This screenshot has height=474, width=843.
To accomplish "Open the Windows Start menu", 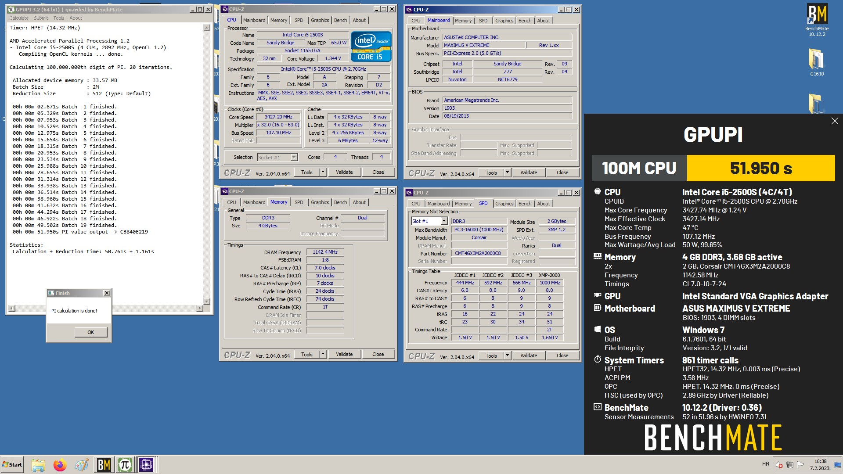I will 12,465.
